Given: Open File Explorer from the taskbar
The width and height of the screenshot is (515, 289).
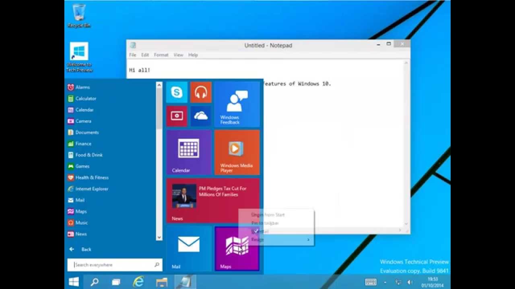Looking at the screenshot, I should tap(161, 282).
